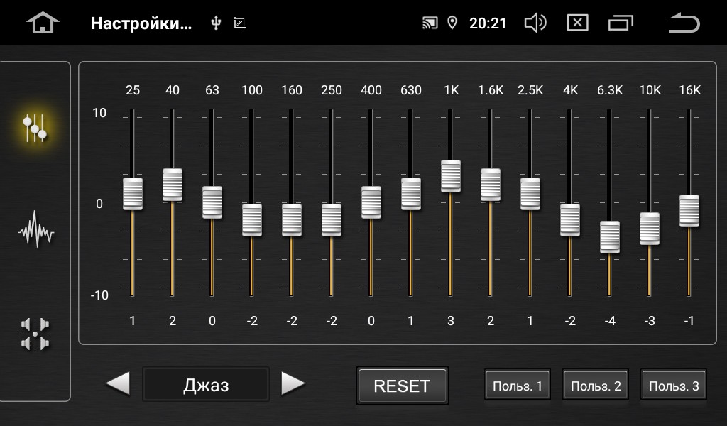Viewport: 727px width, 426px height.
Task: Click the 25 frequency label
Action: coord(133,90)
